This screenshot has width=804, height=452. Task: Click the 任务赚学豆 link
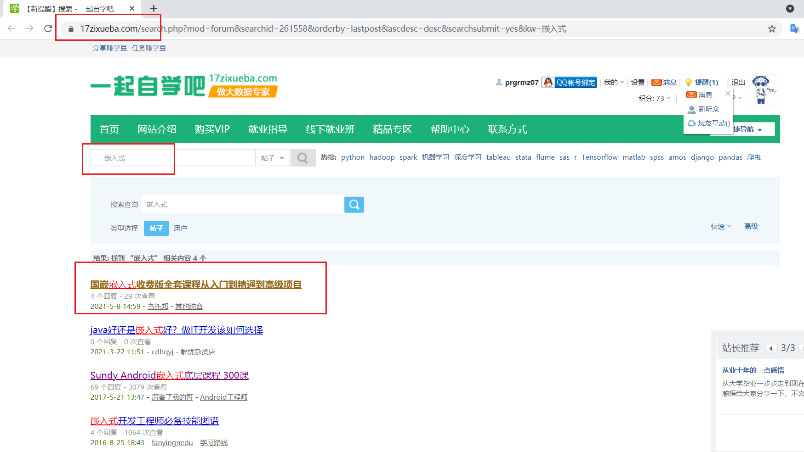(149, 48)
